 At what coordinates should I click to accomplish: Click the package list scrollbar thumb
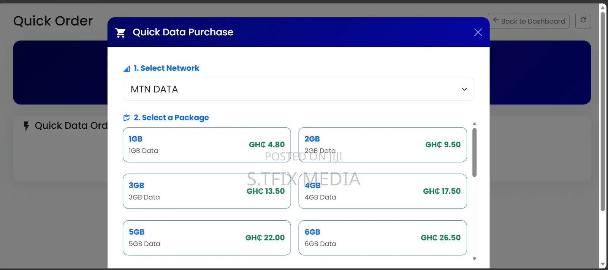point(474,153)
